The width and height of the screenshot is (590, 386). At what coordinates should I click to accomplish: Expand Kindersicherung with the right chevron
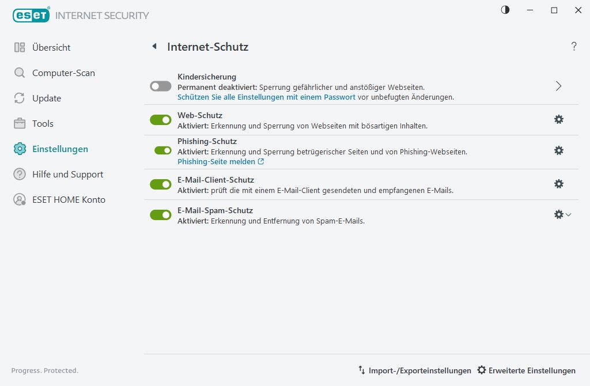click(x=558, y=86)
